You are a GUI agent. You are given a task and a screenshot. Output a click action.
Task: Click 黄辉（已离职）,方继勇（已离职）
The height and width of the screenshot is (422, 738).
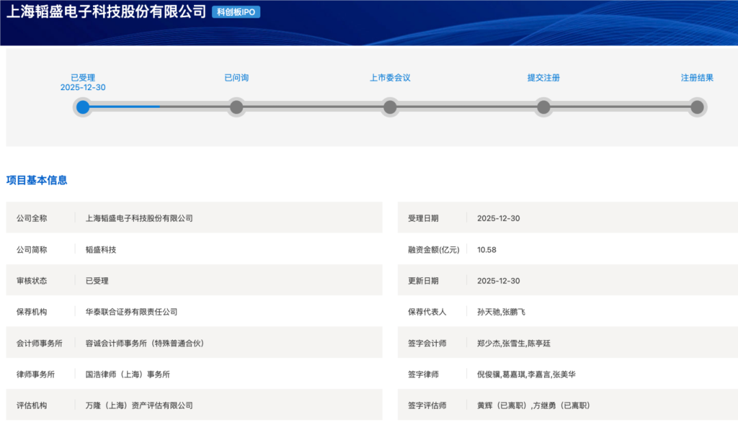coord(533,406)
